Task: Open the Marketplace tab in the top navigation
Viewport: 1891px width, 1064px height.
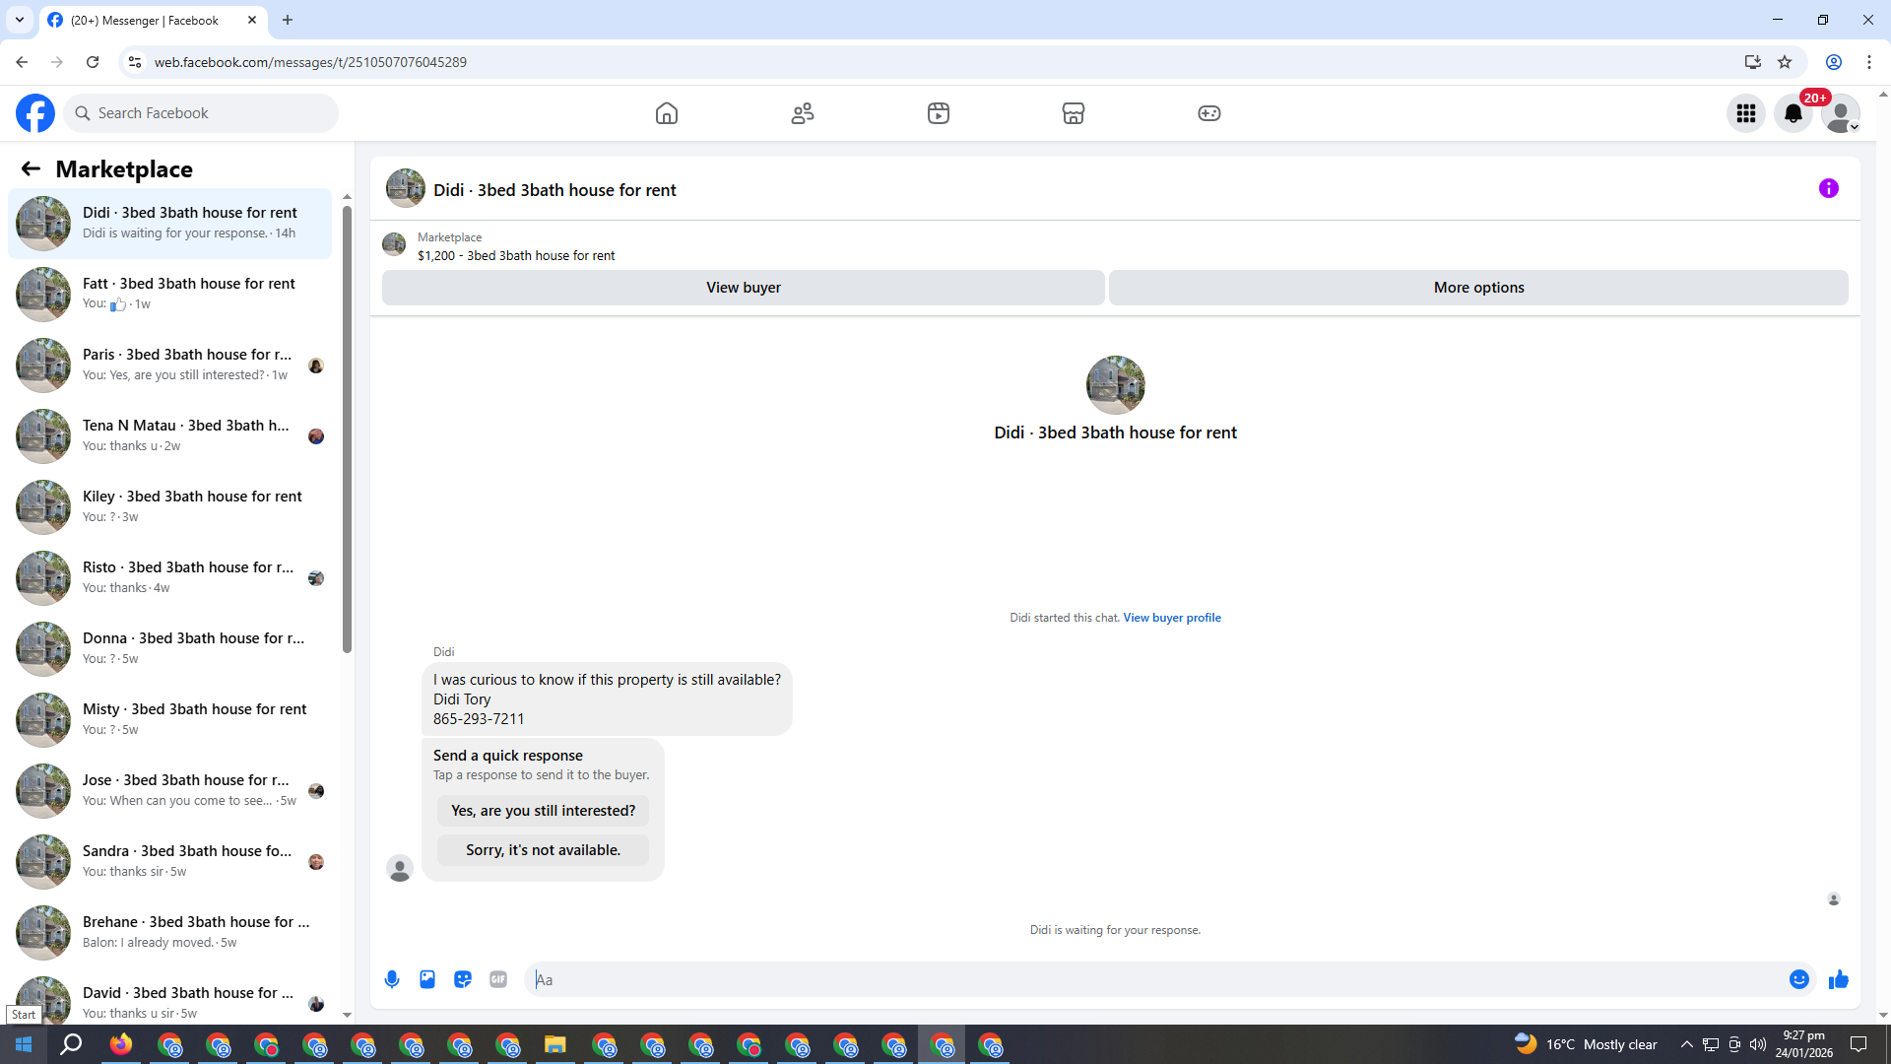Action: 1074,113
